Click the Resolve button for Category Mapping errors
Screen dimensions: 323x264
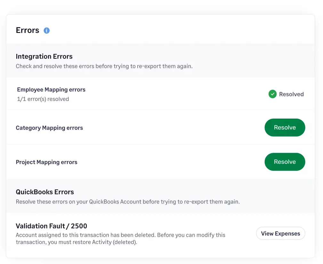click(x=285, y=127)
